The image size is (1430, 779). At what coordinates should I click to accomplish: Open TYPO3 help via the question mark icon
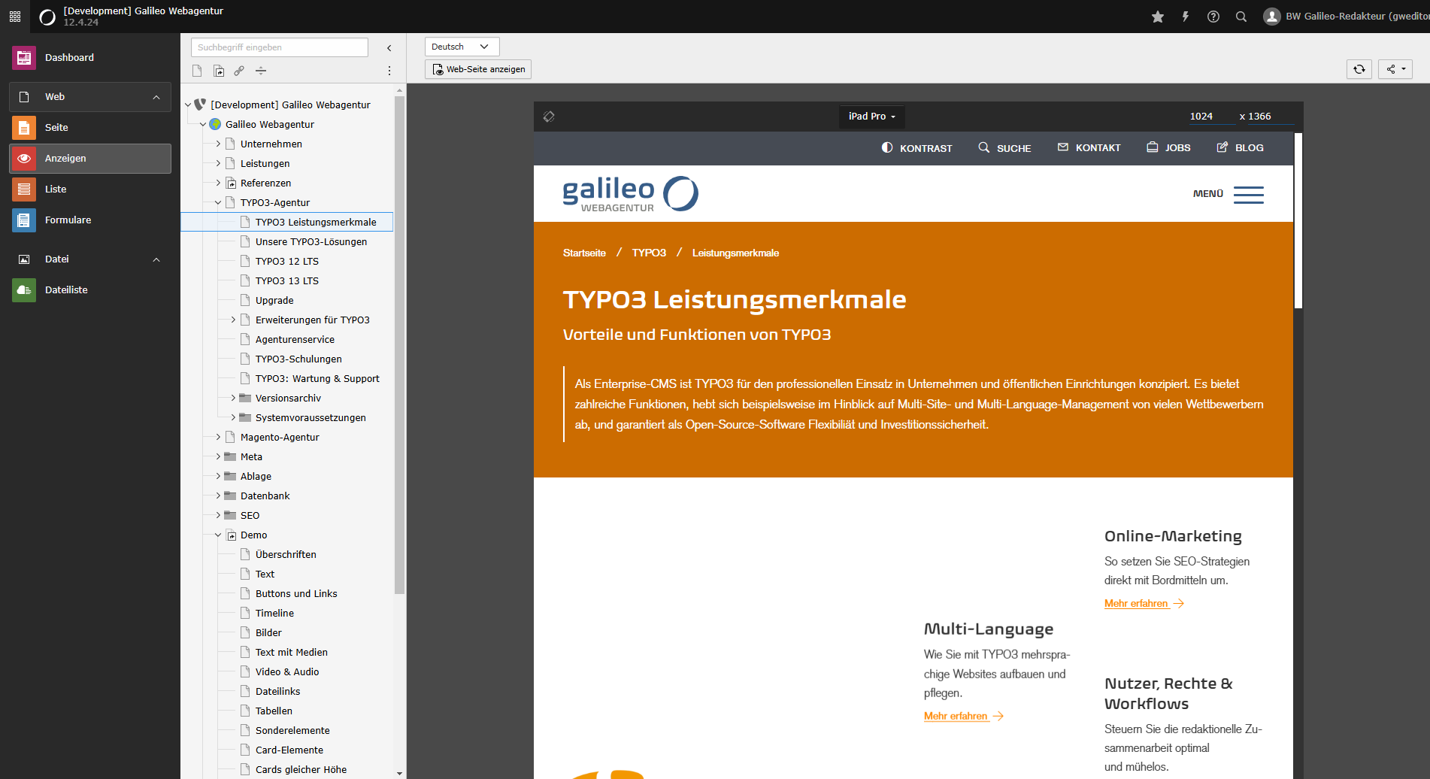(1213, 16)
